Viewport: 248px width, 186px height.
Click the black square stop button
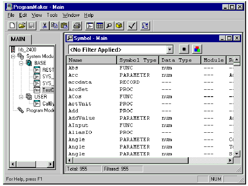click(x=184, y=49)
